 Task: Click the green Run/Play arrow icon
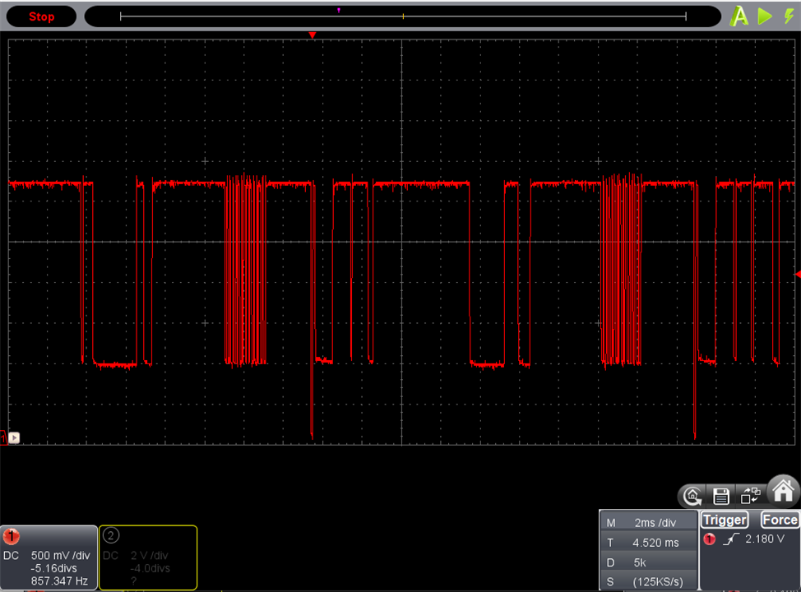pos(766,16)
